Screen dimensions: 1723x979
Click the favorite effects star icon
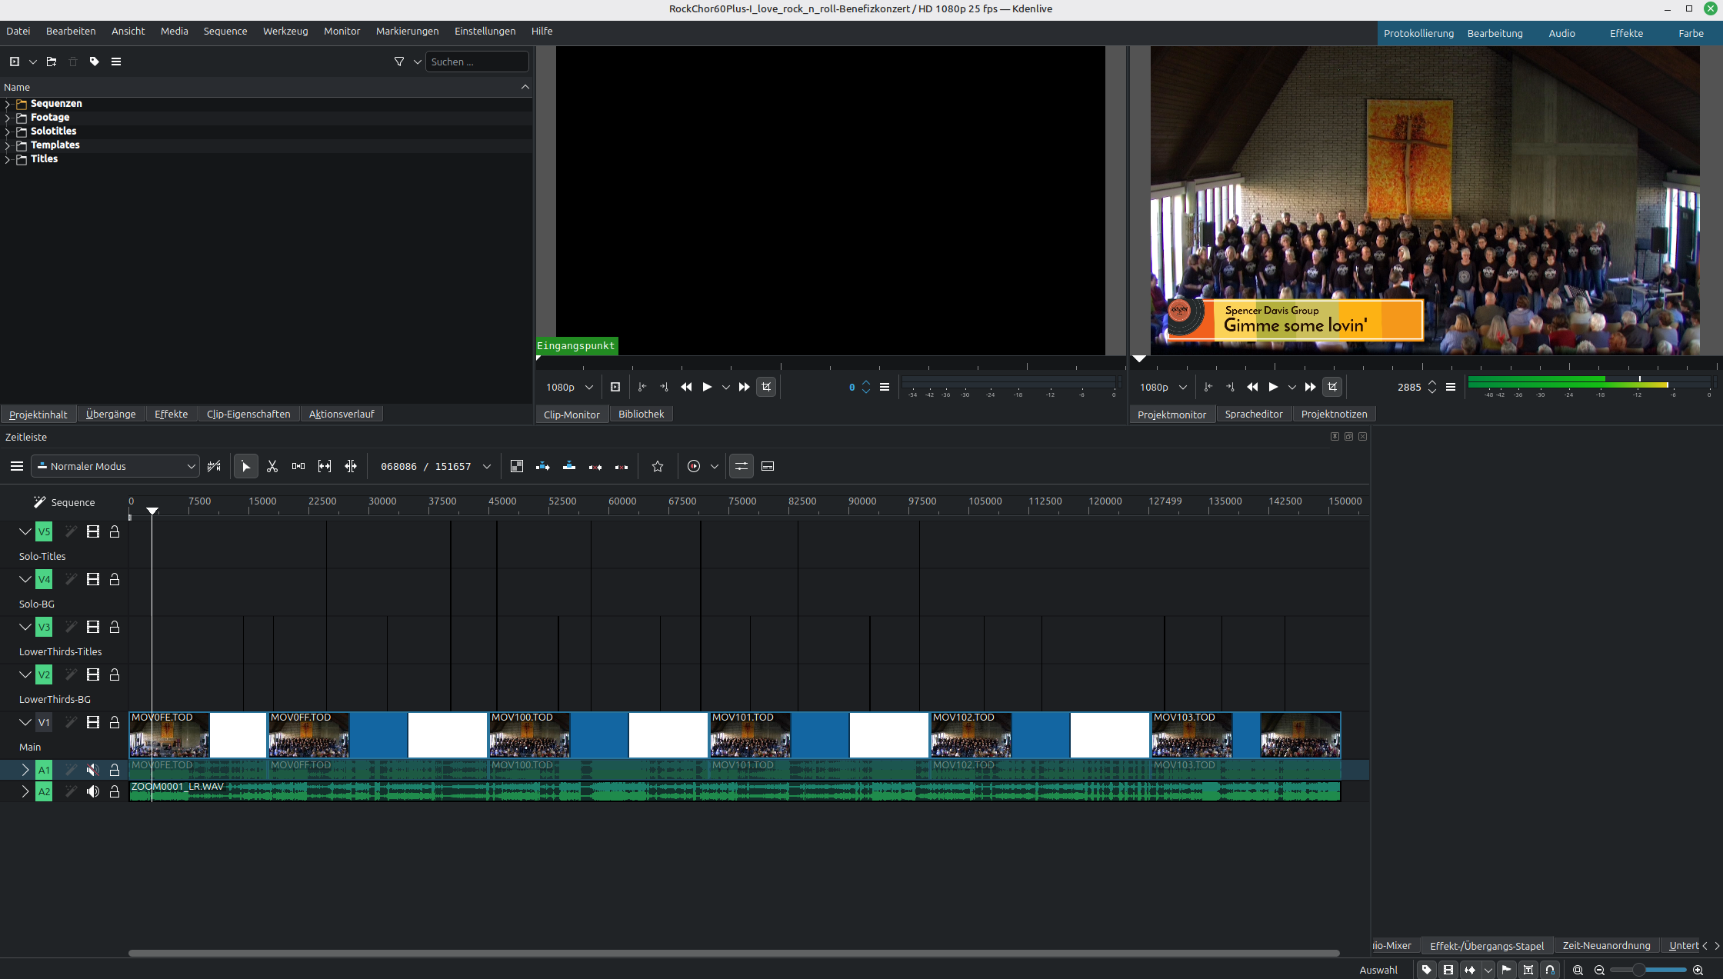pos(658,466)
